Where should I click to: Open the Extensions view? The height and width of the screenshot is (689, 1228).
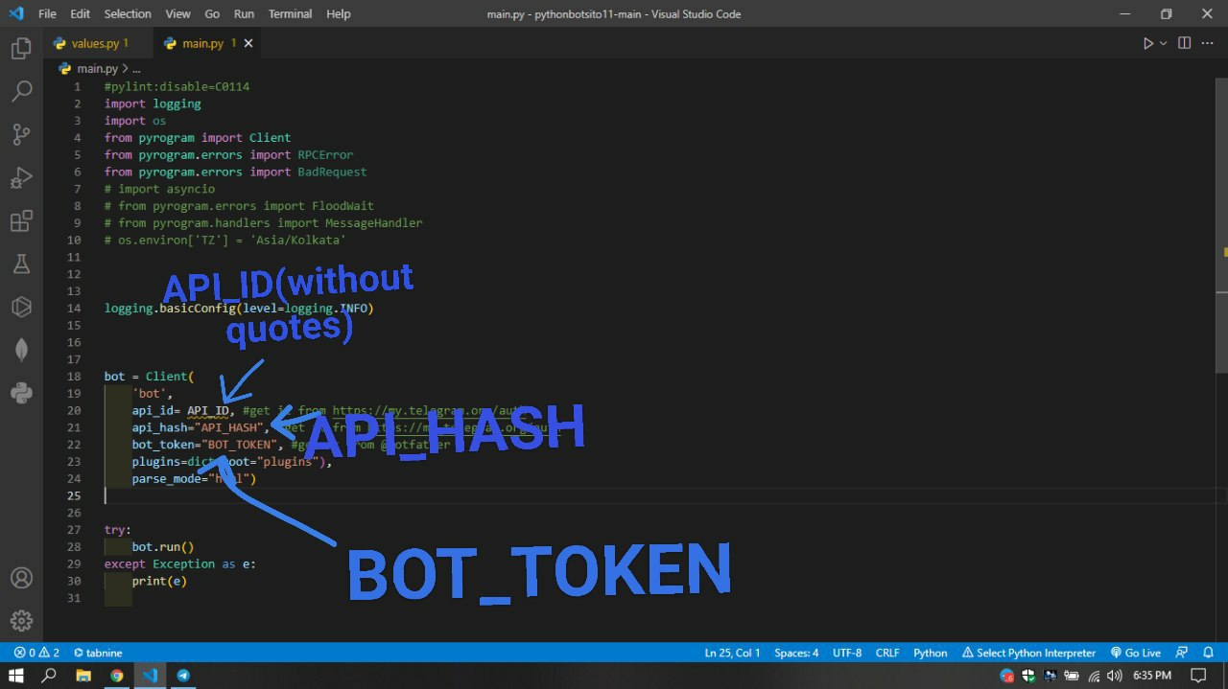(21, 221)
